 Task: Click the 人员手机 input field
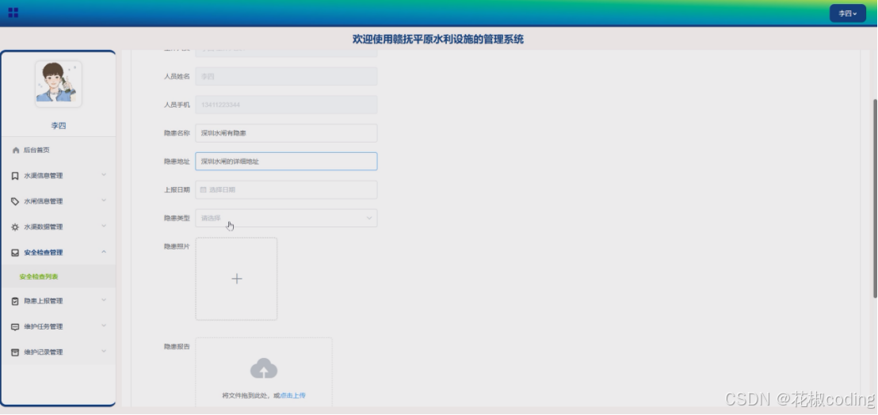pos(286,105)
